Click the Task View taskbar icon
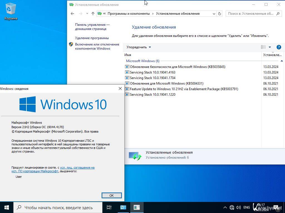285x213 pixels. 109,207
